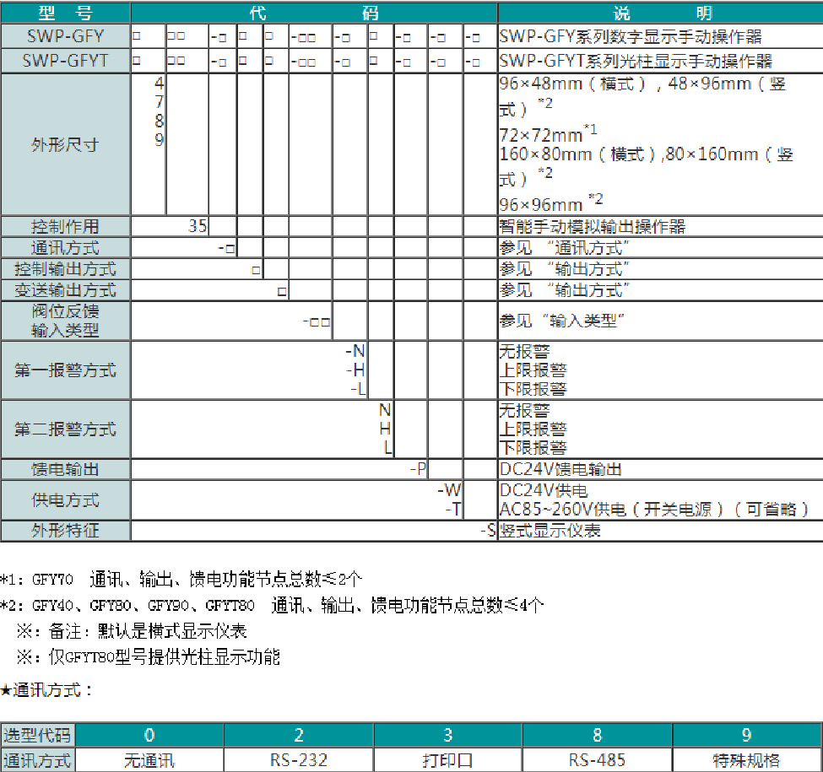
Task: Click the RS-232 cell
Action: (299, 759)
